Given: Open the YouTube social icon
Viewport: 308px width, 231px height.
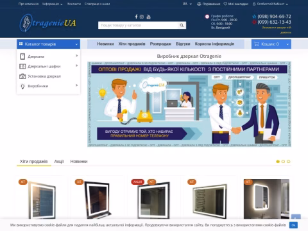Looking at the screenshot, I should (x=148, y=17).
